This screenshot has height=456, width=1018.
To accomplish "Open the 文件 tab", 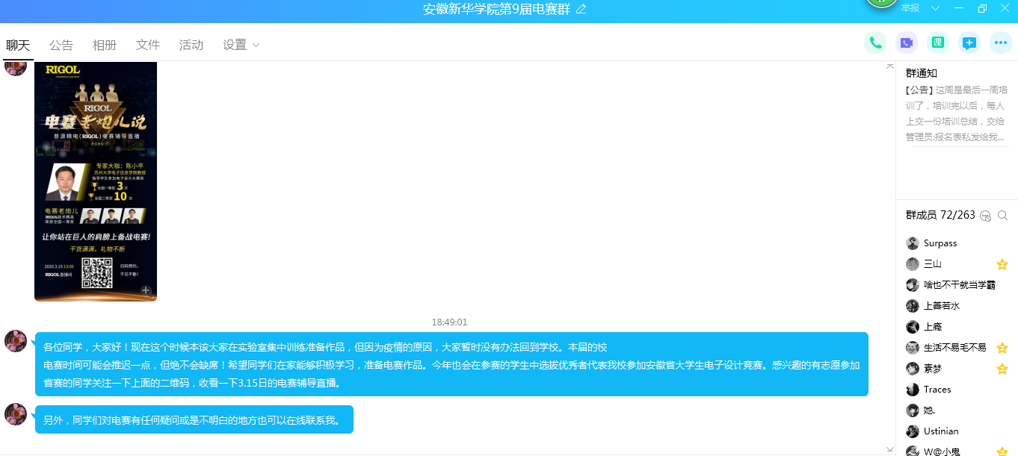I will click(148, 45).
